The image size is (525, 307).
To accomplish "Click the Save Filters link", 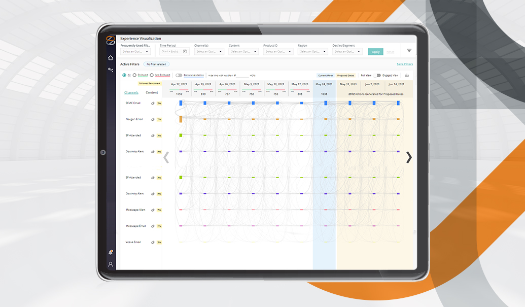I will click(x=404, y=64).
